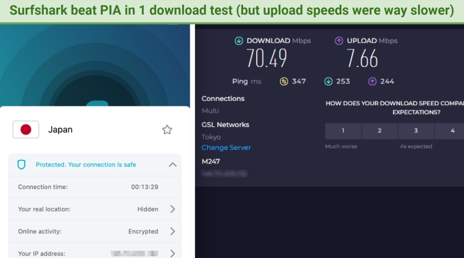464x258 pixels.
Task: Favorite Japan with the star icon
Action: (x=167, y=129)
